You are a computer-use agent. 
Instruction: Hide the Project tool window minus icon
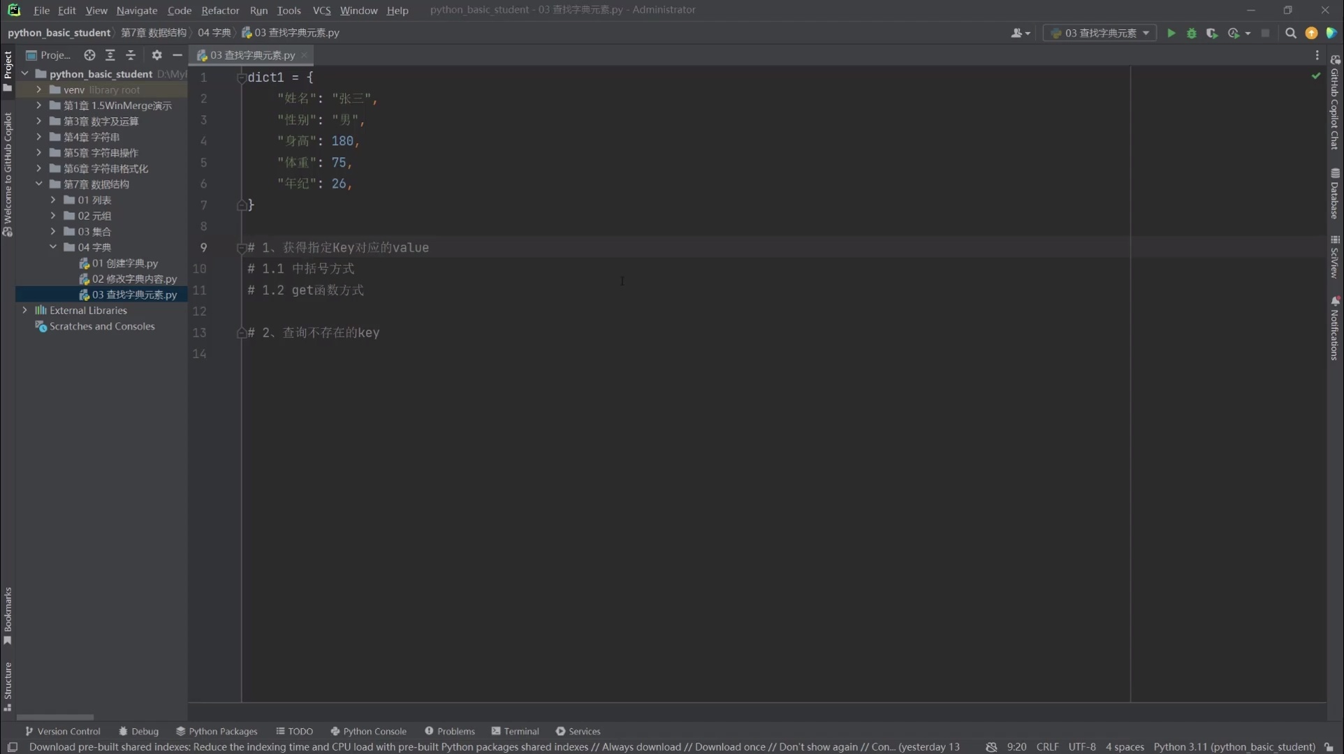click(177, 55)
